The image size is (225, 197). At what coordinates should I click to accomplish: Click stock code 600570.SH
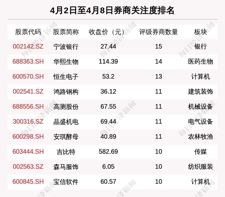click(x=28, y=76)
